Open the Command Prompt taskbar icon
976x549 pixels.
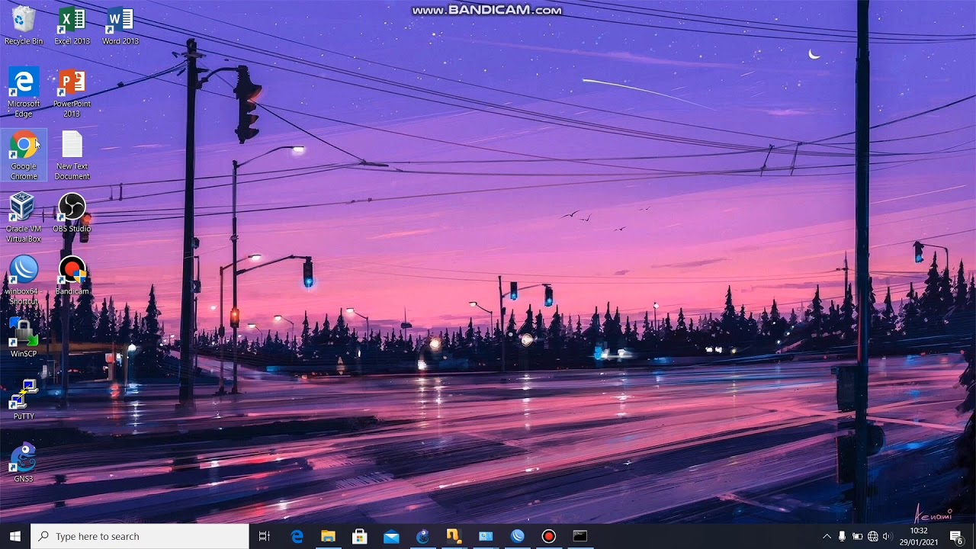pyautogui.click(x=580, y=536)
